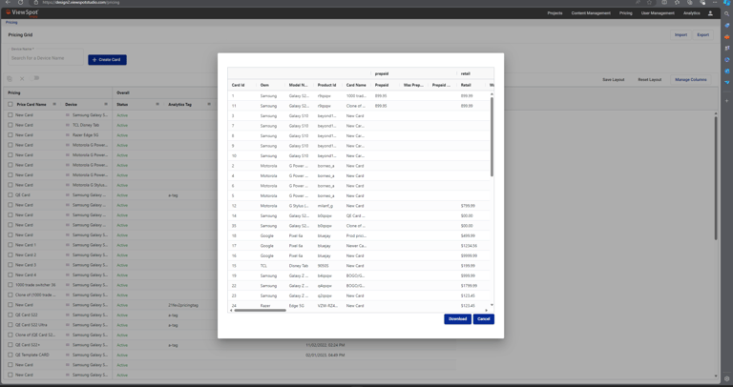Image resolution: width=733 pixels, height=387 pixels.
Task: Click the copy icon above the Pricing grid
Action: 10,79
